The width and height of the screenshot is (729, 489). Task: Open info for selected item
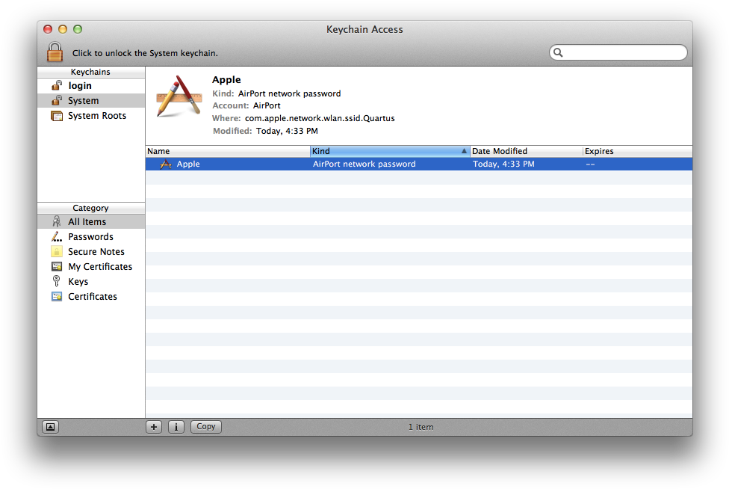point(176,427)
